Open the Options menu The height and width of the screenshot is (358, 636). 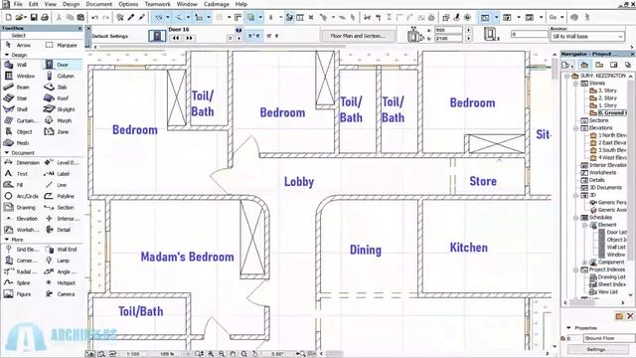[x=128, y=4]
